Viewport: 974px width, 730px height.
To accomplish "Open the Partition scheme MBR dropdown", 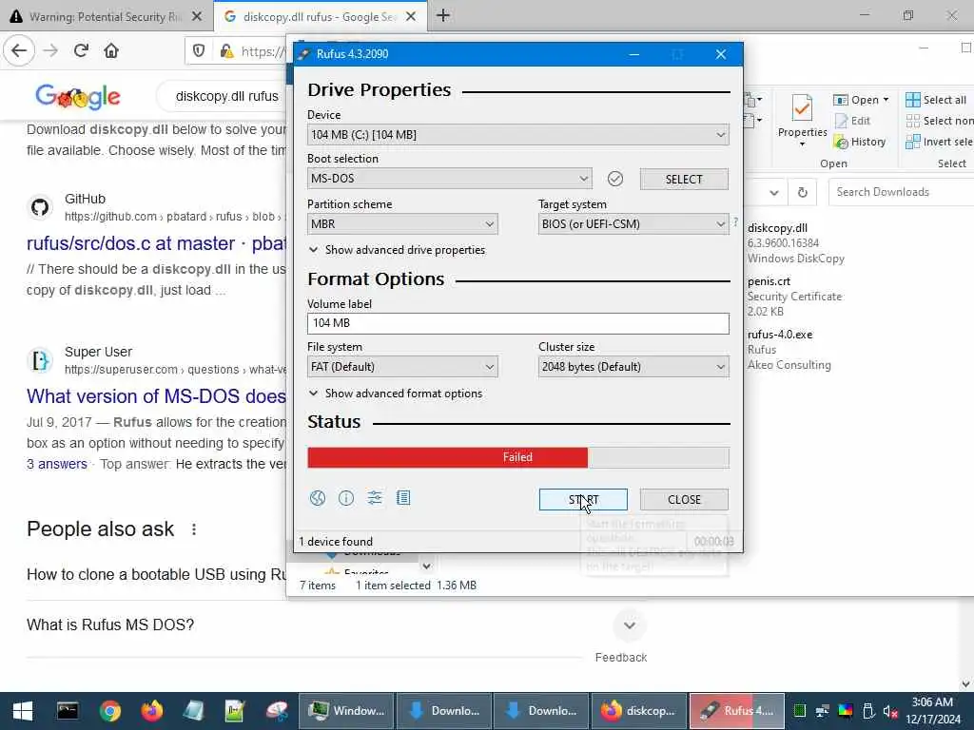I will click(x=402, y=224).
